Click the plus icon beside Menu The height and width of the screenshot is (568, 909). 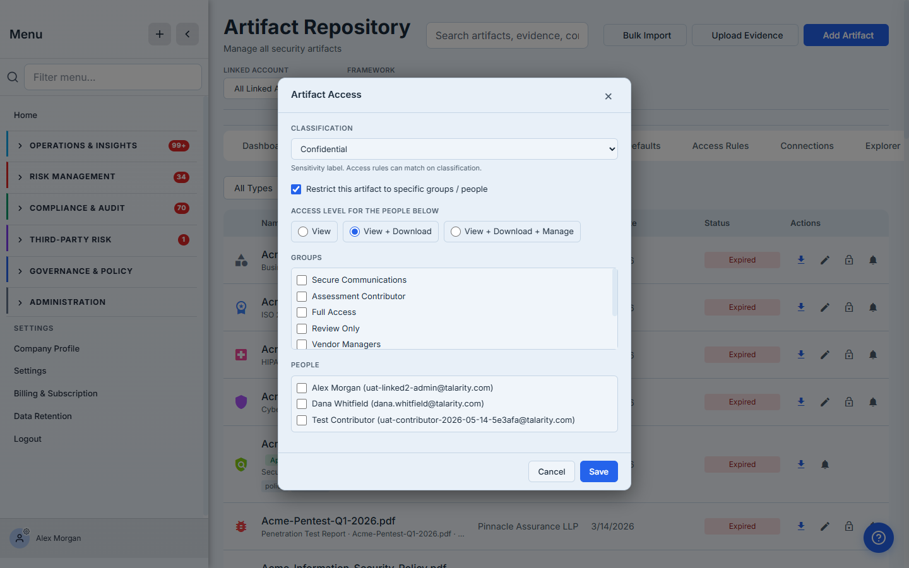pos(160,34)
